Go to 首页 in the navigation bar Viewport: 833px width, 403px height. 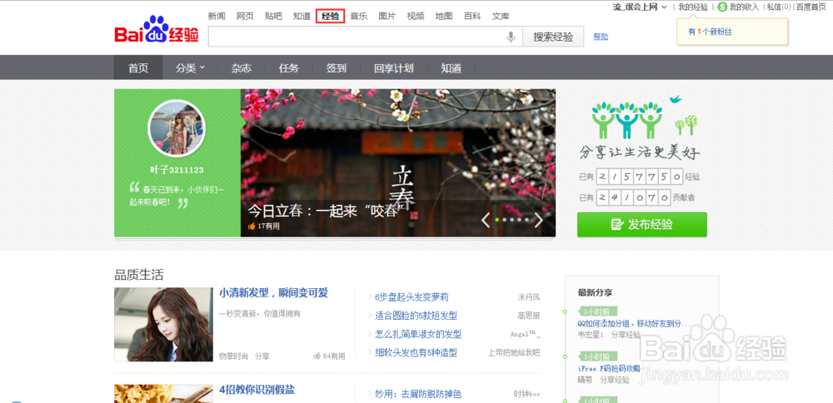[x=138, y=68]
